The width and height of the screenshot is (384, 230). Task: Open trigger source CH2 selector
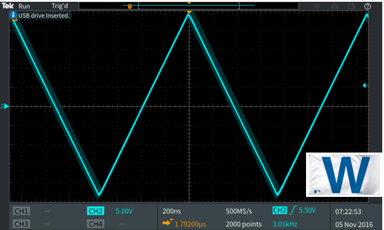[x=279, y=210]
